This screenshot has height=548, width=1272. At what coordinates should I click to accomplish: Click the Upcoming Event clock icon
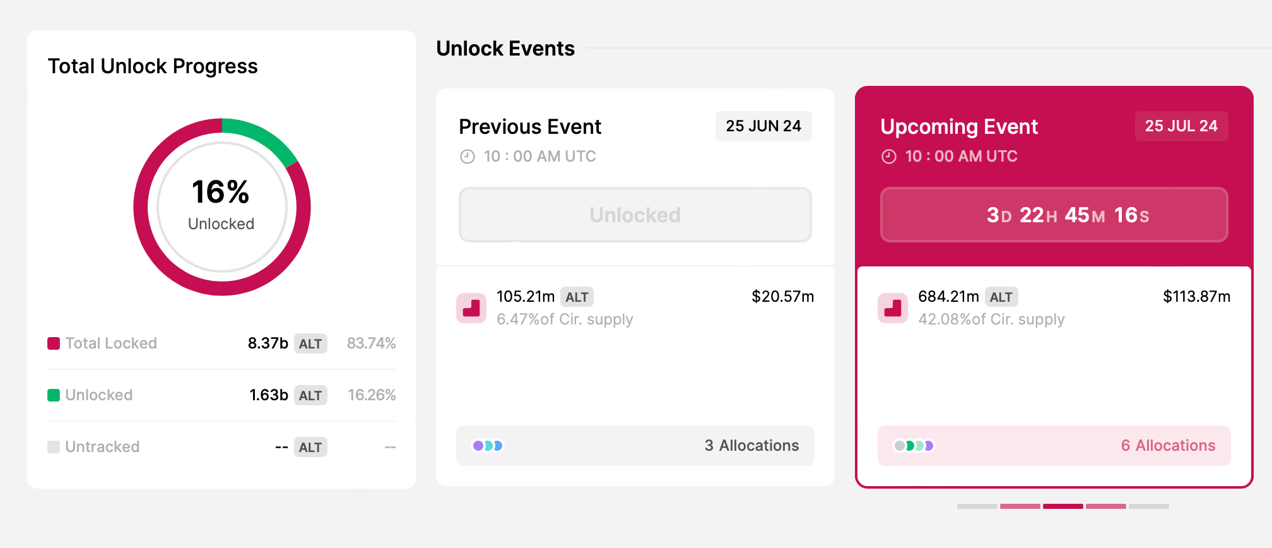point(888,157)
